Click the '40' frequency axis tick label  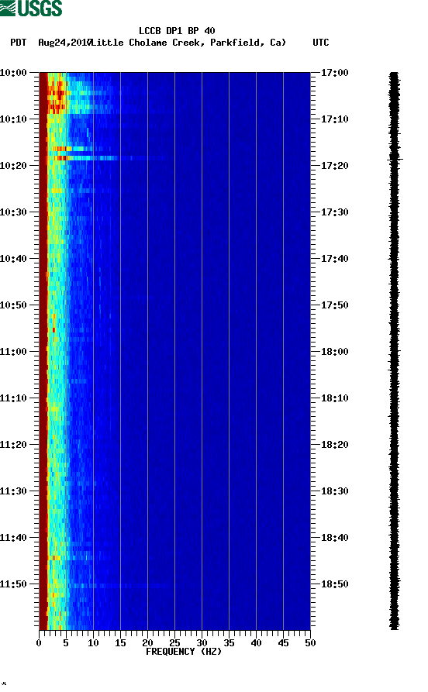coord(256,643)
